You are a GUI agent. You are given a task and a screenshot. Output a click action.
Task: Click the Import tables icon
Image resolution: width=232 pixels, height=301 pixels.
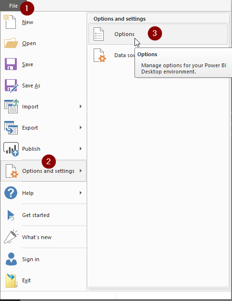pyautogui.click(x=12, y=106)
